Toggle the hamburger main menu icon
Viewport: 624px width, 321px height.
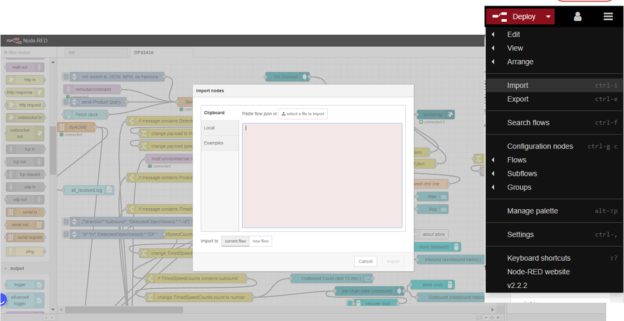tap(608, 16)
